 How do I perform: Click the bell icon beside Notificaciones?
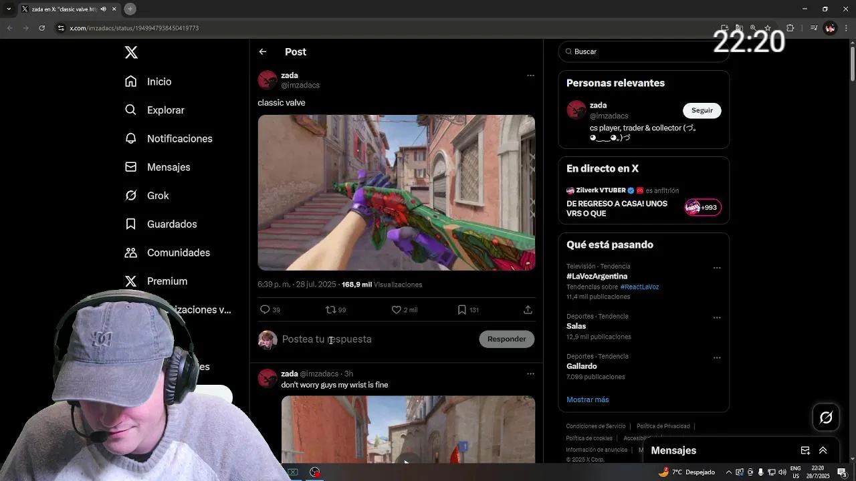(131, 138)
